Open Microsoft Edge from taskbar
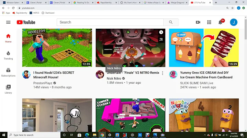Image resolution: width=247 pixels, height=138 pixels. [87, 135]
